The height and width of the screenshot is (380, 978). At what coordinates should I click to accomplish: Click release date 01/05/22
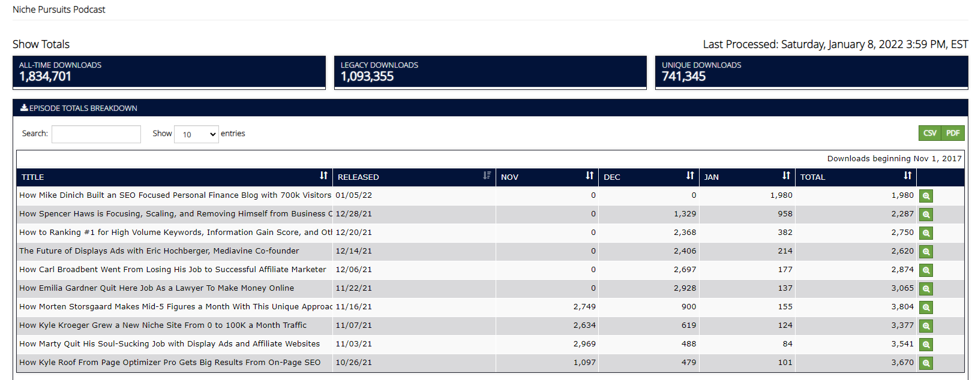tap(353, 195)
